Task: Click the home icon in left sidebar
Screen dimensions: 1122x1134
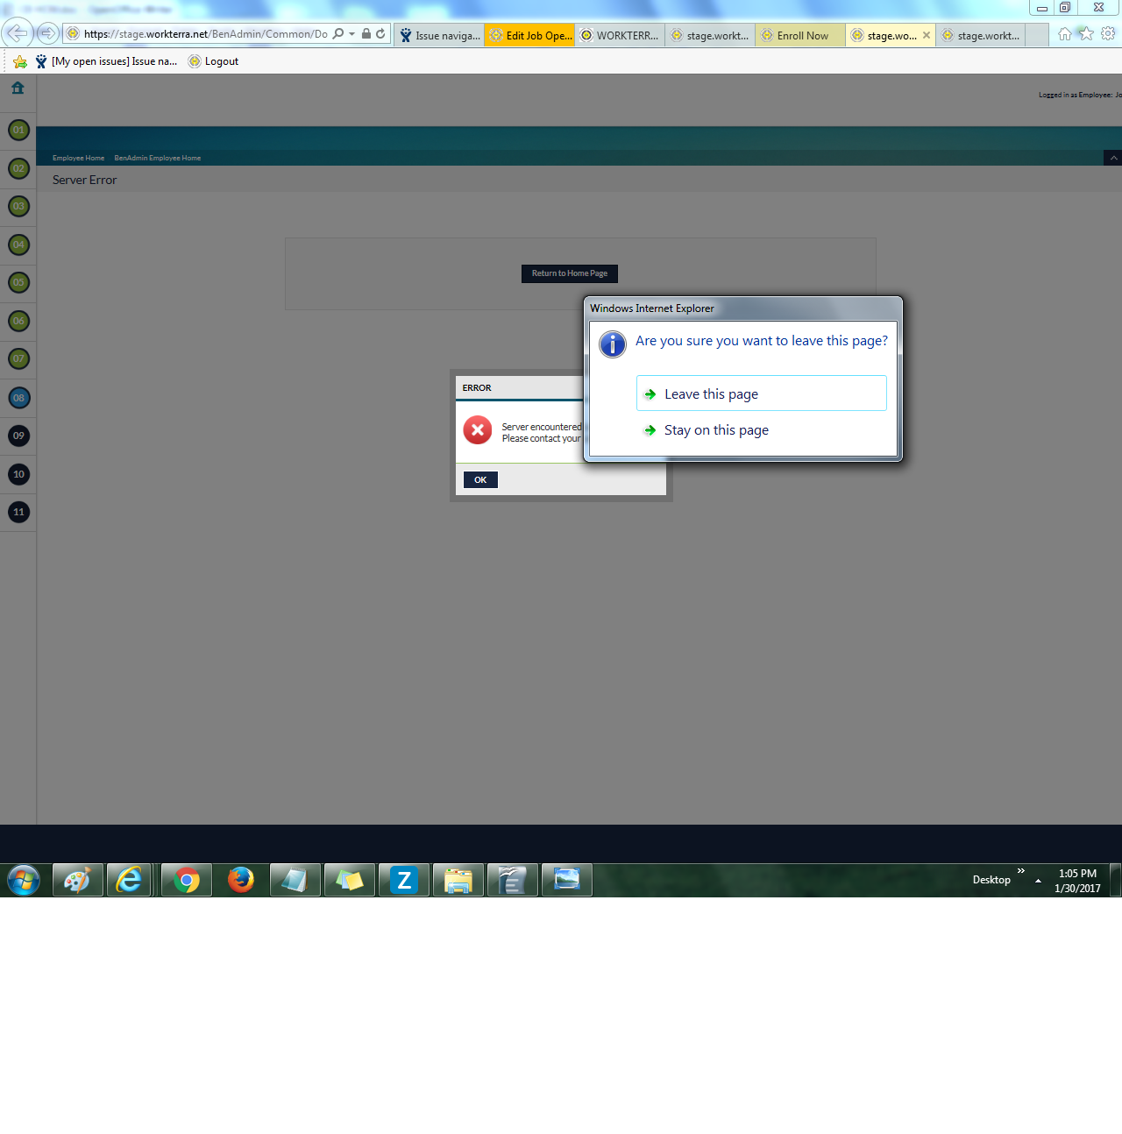Action: tap(18, 88)
